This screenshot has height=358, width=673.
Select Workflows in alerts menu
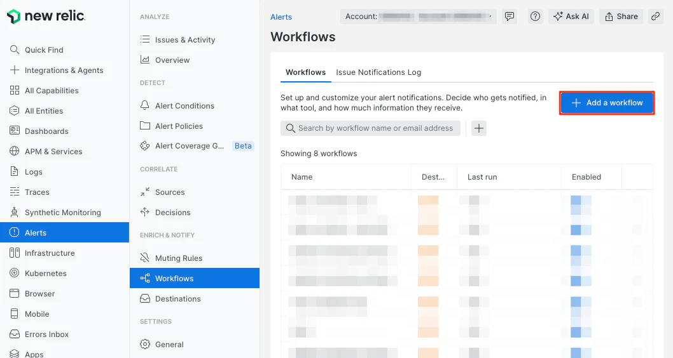(195, 278)
